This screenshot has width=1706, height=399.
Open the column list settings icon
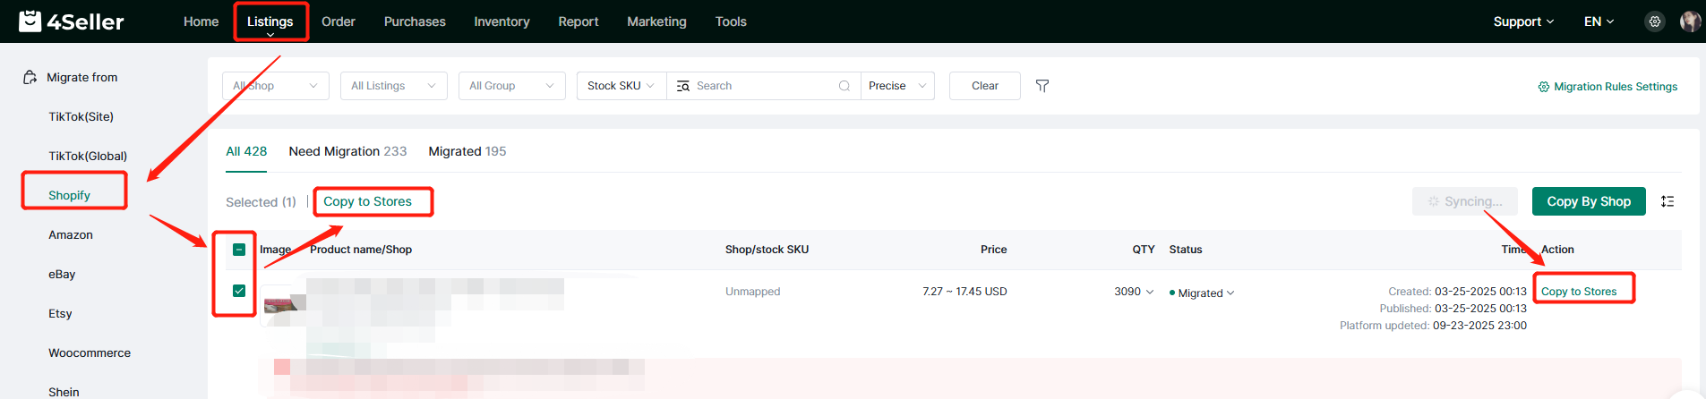[x=1667, y=201]
